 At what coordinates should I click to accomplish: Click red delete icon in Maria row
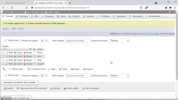click(x=25, y=60)
